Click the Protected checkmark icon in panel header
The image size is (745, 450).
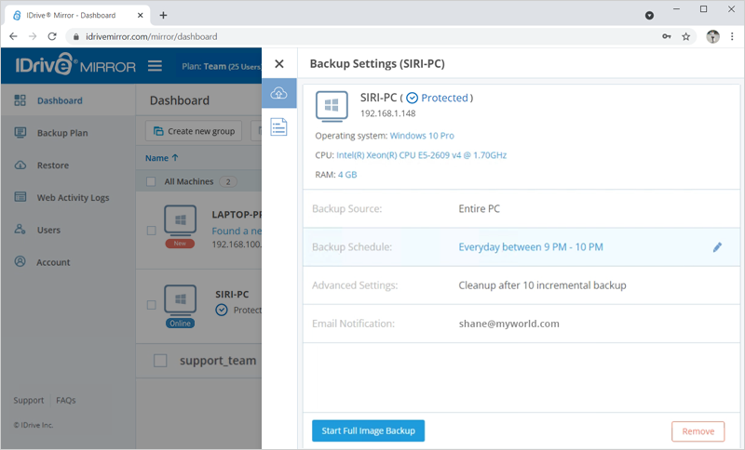click(413, 99)
